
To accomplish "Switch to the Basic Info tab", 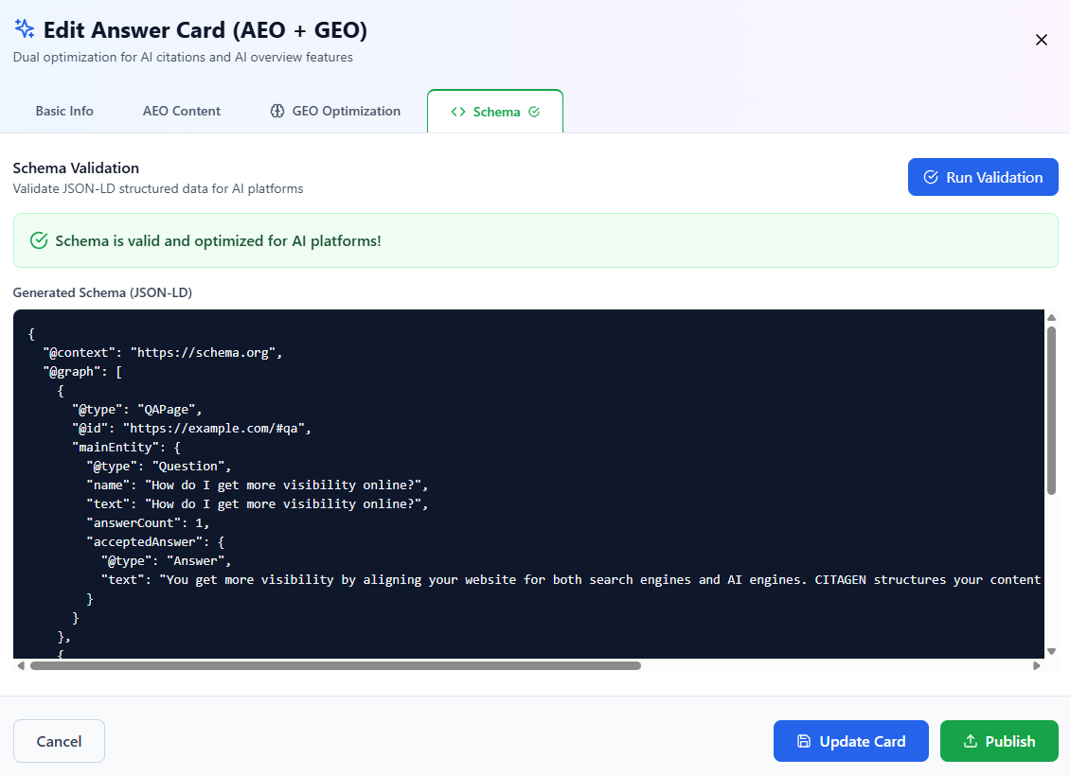I will (x=63, y=111).
